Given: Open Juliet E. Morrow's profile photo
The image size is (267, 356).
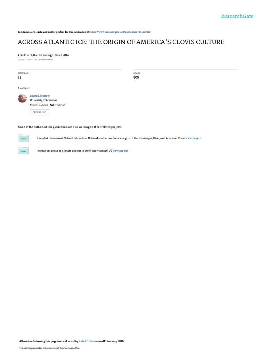Looking at the screenshot, I should [x=22, y=98].
